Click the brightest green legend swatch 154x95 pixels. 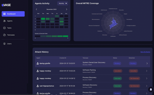pyautogui.click(x=66, y=36)
